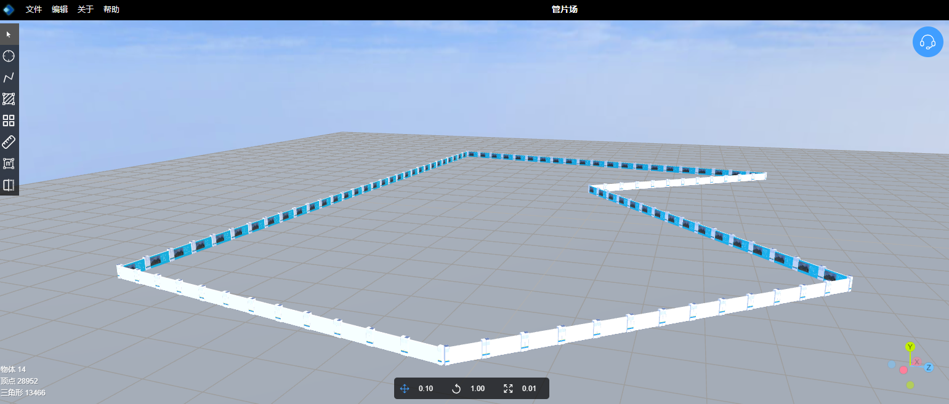Pick the ruler measure tool

click(9, 142)
